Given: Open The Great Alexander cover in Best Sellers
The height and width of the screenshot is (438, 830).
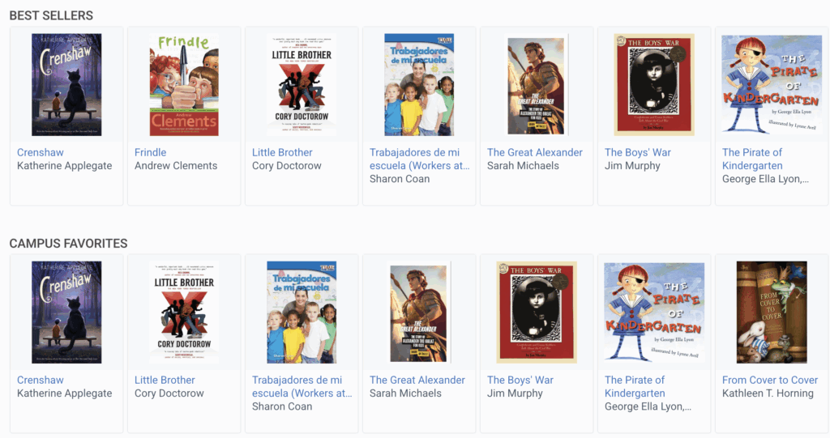Looking at the screenshot, I should (x=537, y=85).
